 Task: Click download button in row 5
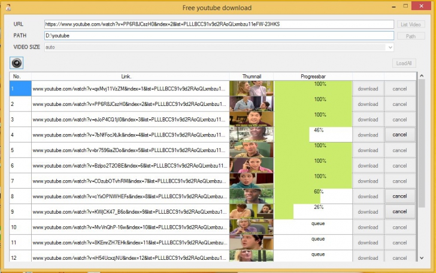(368, 150)
